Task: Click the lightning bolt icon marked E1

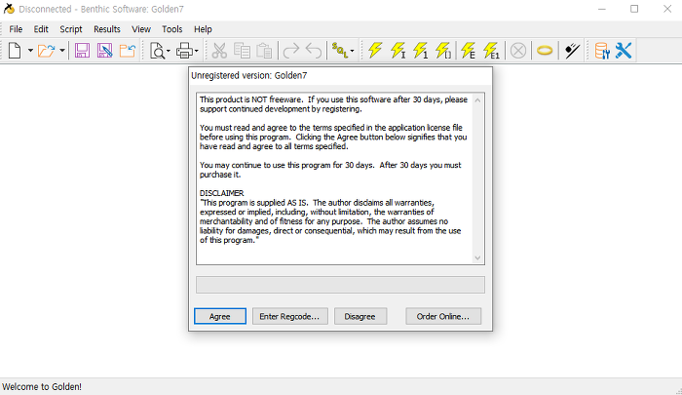Action: (491, 51)
